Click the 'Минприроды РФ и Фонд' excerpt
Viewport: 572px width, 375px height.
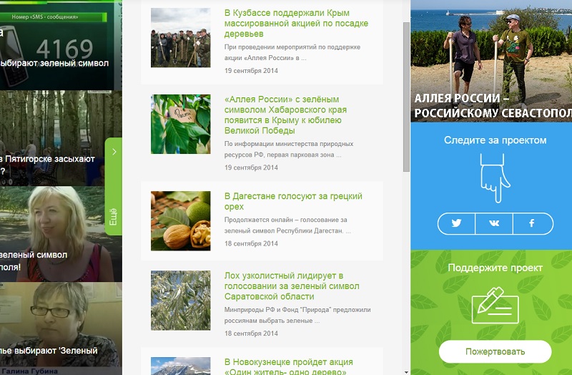[297, 315]
